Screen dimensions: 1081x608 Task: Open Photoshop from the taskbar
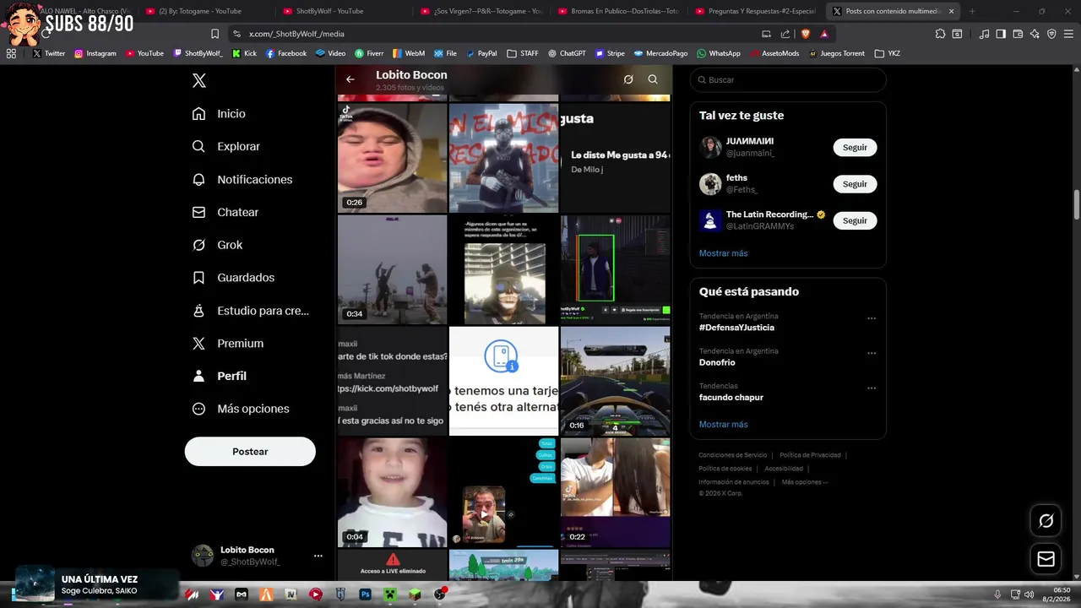pos(366,594)
